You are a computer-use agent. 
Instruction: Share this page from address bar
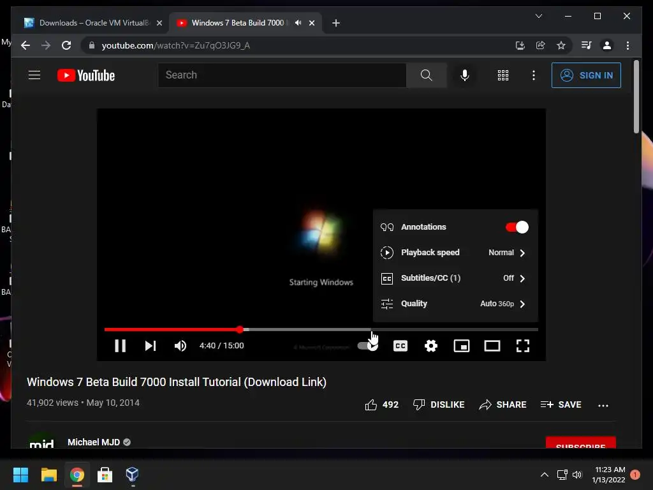coord(541,45)
